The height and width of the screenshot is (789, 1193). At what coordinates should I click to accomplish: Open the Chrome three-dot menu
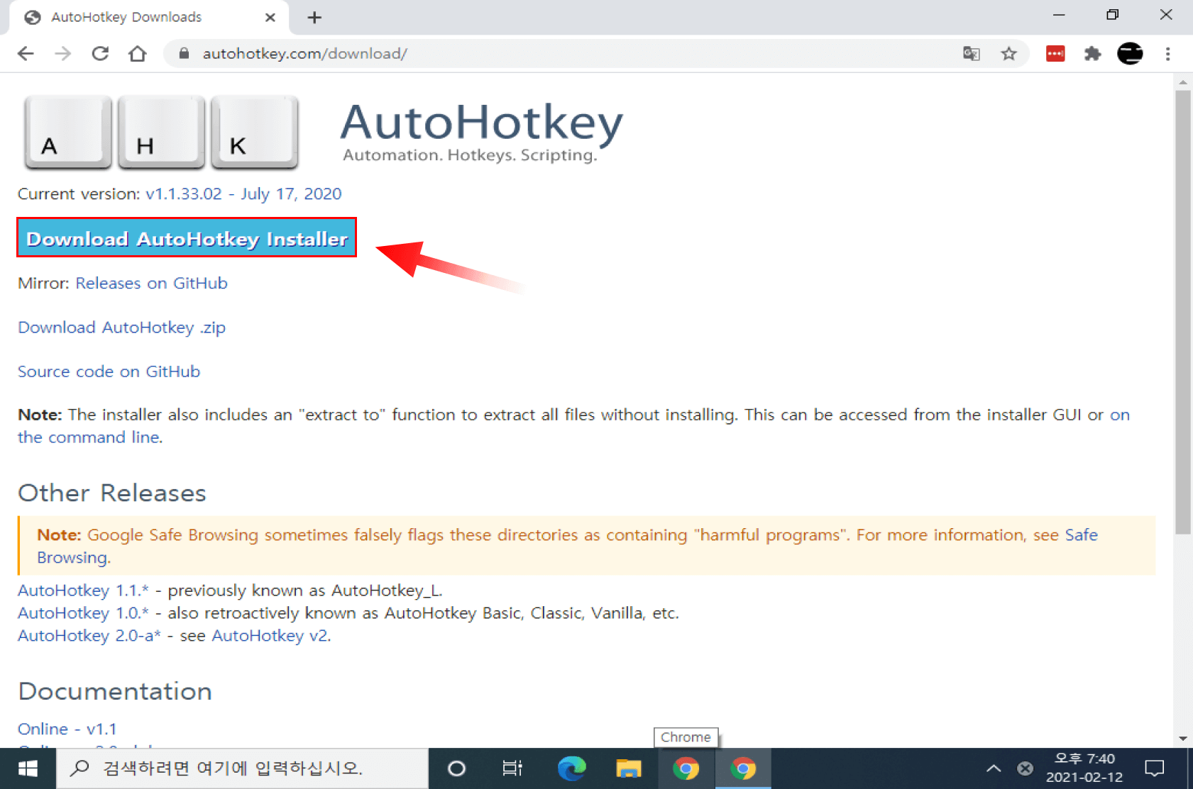point(1167,54)
